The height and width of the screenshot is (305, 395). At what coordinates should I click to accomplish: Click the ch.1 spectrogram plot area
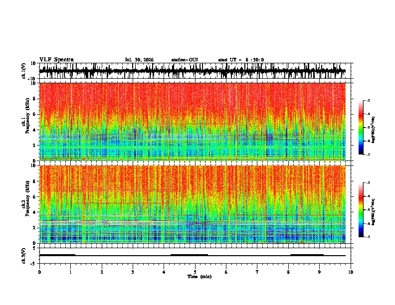click(193, 122)
